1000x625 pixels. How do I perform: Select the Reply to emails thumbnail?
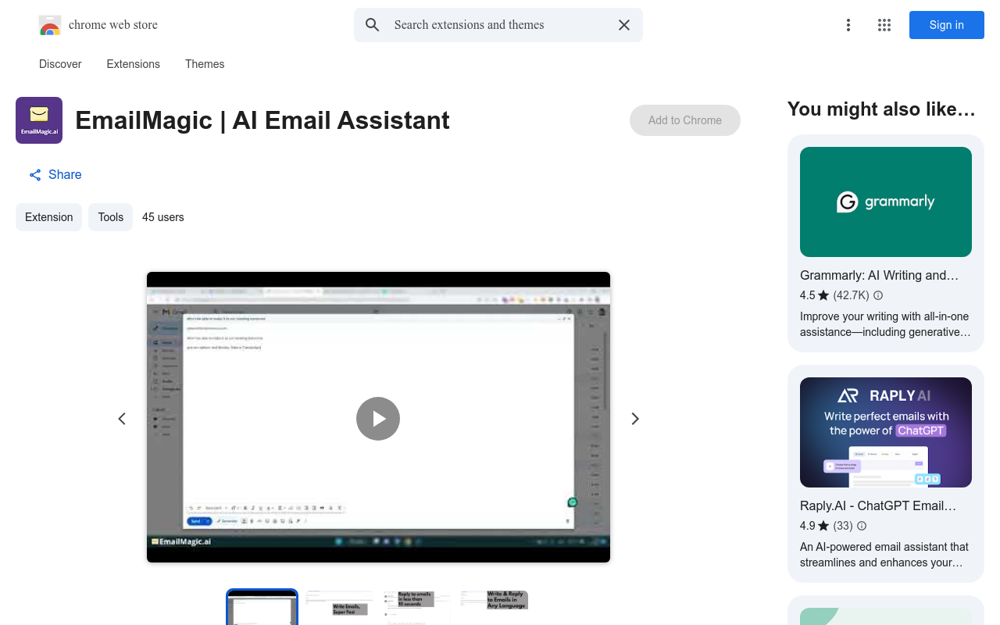(x=416, y=608)
